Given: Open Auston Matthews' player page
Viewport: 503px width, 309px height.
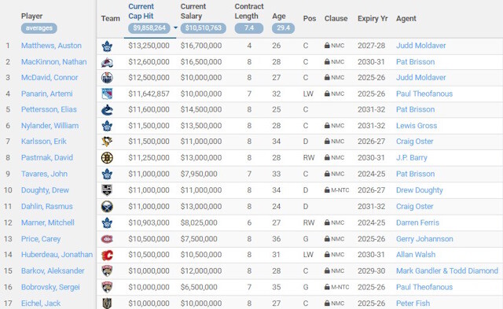Looking at the screenshot, I should 51,46.
